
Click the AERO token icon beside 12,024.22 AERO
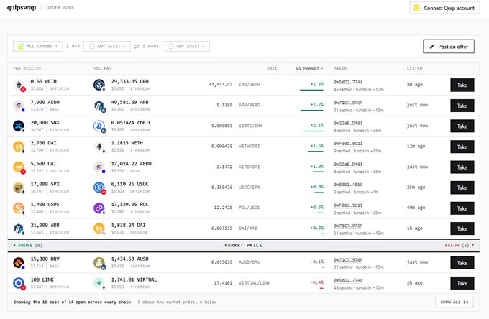(99, 167)
